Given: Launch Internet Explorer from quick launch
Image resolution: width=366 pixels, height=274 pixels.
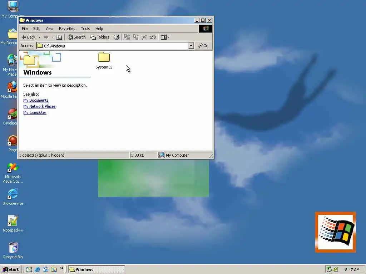Looking at the screenshot, I should click(x=37, y=270).
